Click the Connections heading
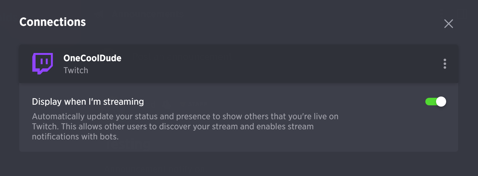The height and width of the screenshot is (176, 478). 53,22
